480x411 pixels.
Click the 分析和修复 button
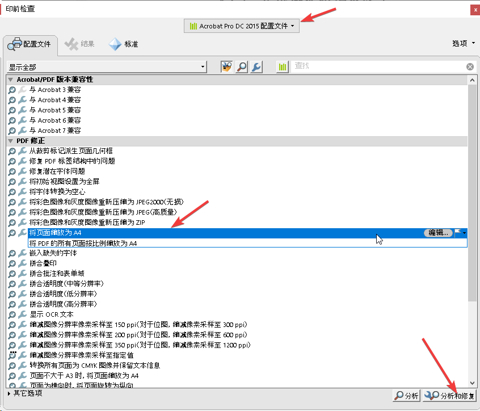point(449,396)
